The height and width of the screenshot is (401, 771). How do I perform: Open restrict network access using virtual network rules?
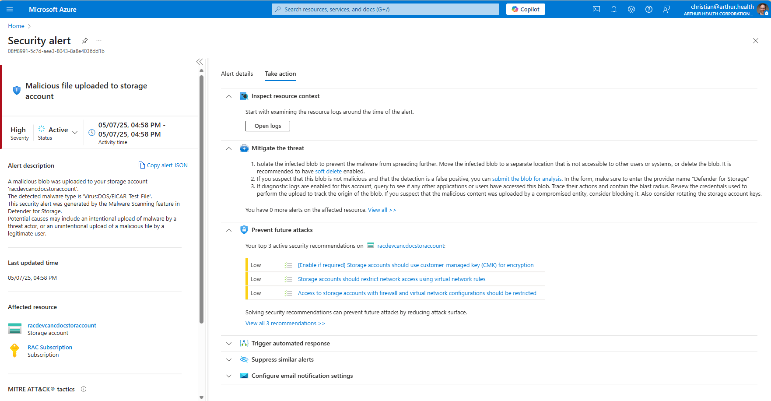point(392,279)
